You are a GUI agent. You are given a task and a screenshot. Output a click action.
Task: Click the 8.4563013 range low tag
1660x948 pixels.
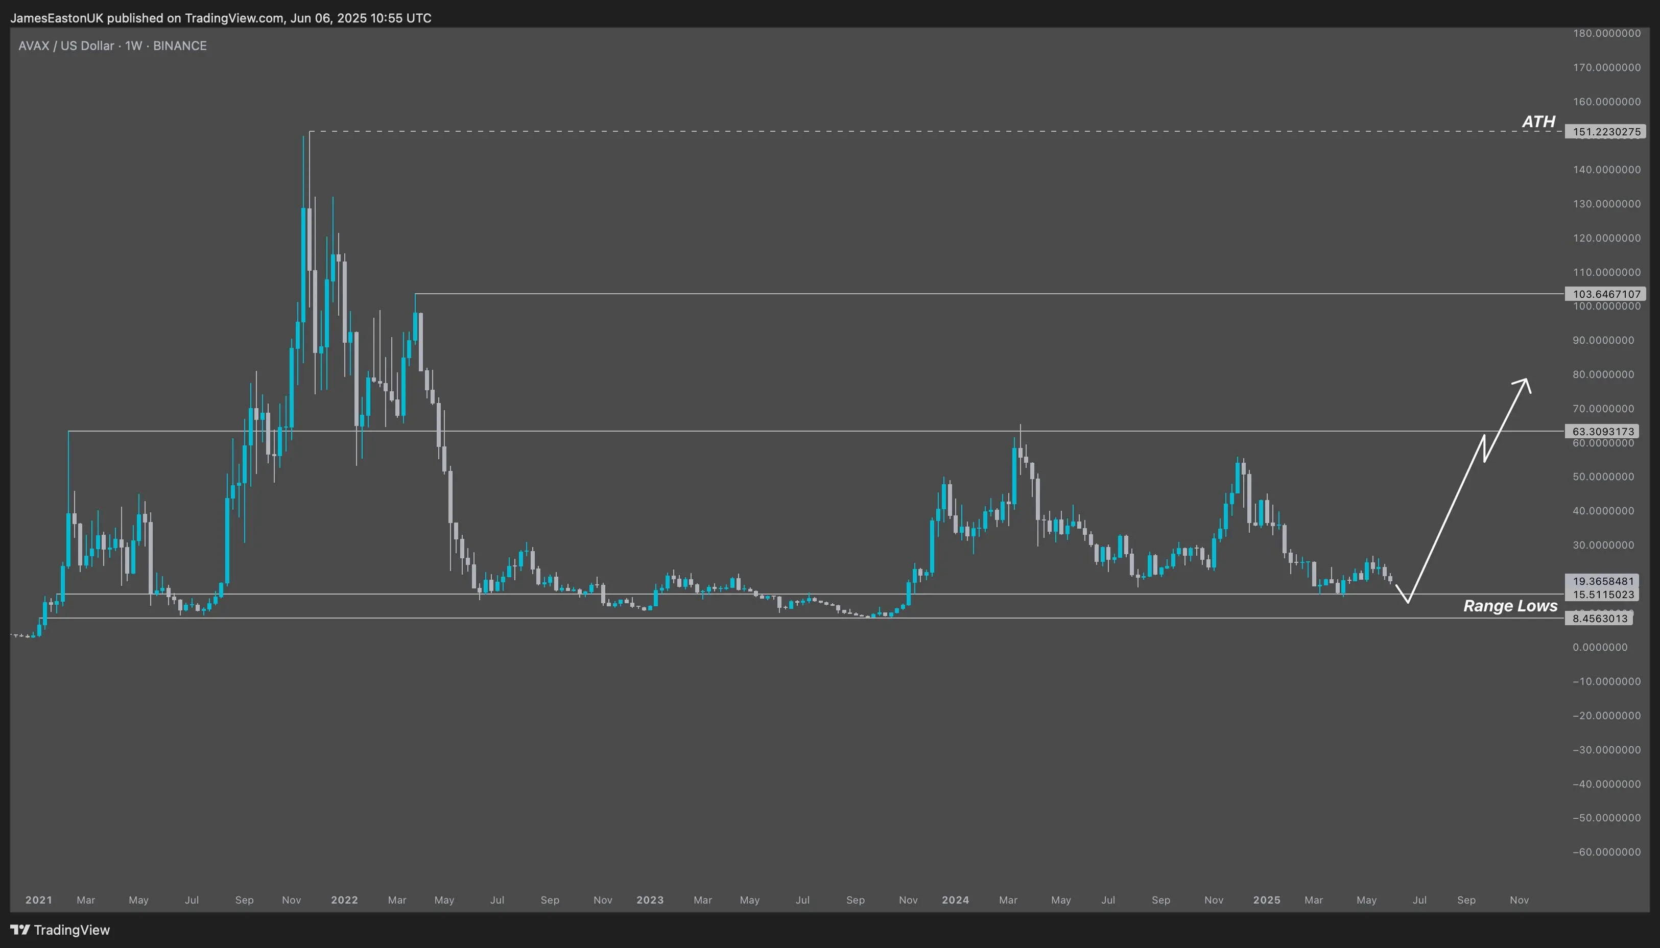[x=1599, y=619]
